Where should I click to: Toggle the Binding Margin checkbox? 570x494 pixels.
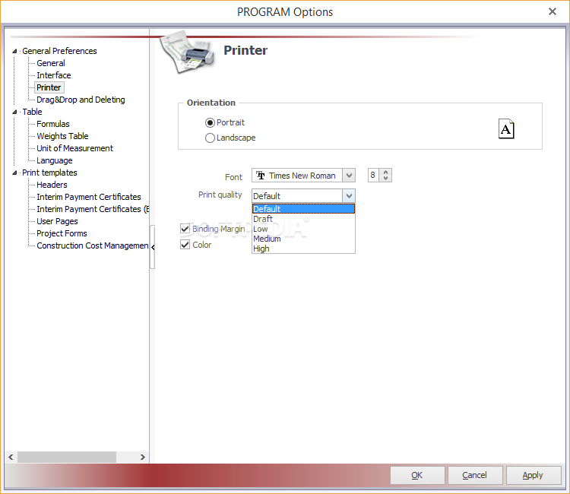[185, 229]
